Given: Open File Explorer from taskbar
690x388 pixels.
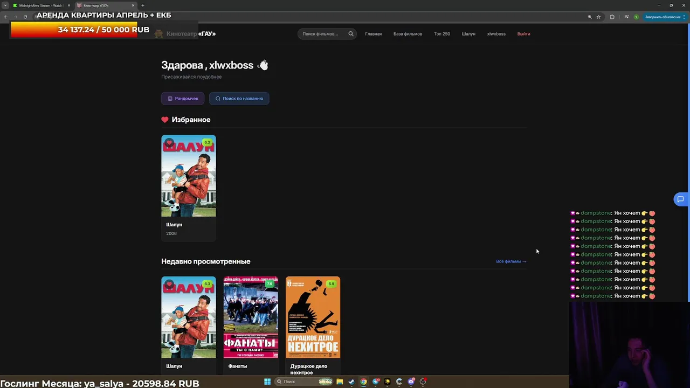Looking at the screenshot, I should click(340, 382).
